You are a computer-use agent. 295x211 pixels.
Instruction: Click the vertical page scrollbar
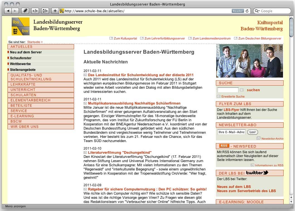(291, 111)
